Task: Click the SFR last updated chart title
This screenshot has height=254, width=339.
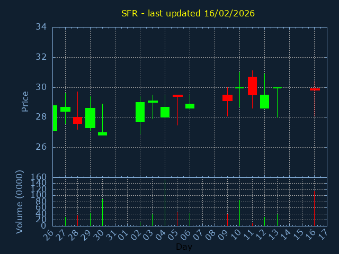Action: click(x=188, y=13)
